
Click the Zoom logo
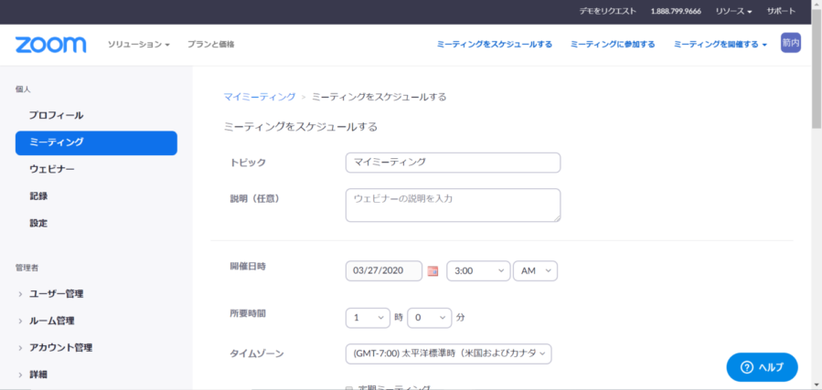[50, 45]
